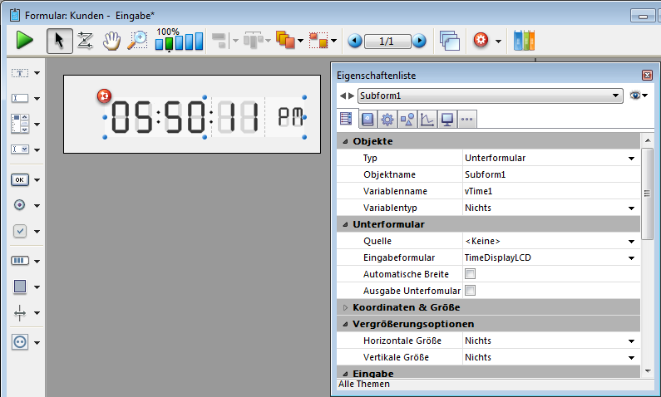
Task: Open the Eingabeformular dropdown list
Action: (x=633, y=257)
